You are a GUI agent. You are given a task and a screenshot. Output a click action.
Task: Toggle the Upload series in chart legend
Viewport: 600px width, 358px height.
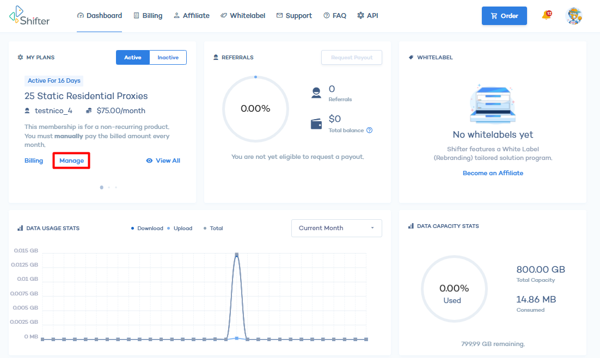180,229
